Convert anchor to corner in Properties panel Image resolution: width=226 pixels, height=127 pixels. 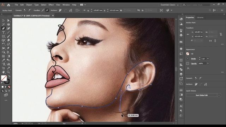(196, 78)
